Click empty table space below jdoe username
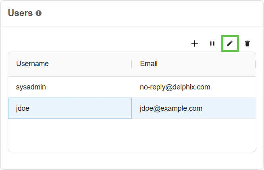 69,135
